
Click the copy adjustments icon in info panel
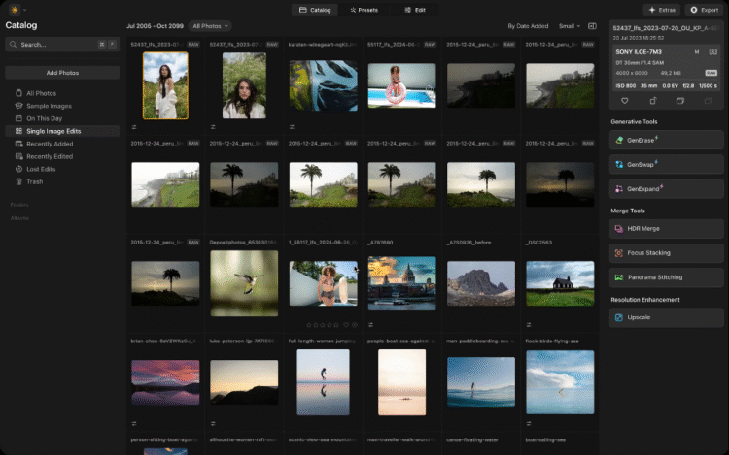(679, 101)
